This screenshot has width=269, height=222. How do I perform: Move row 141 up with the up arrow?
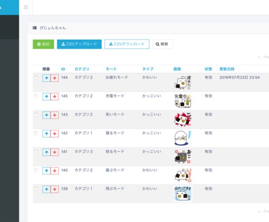pyautogui.click(x=46, y=152)
